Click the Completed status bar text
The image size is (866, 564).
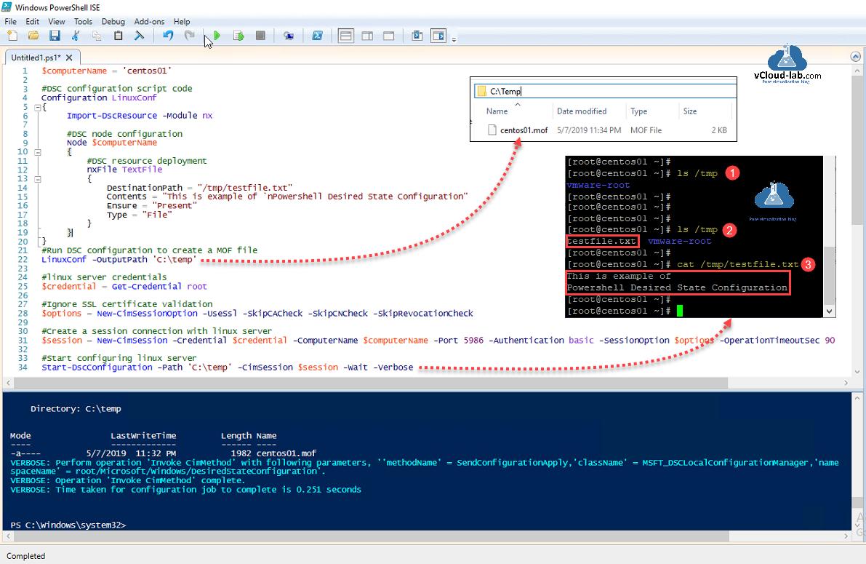click(x=25, y=556)
